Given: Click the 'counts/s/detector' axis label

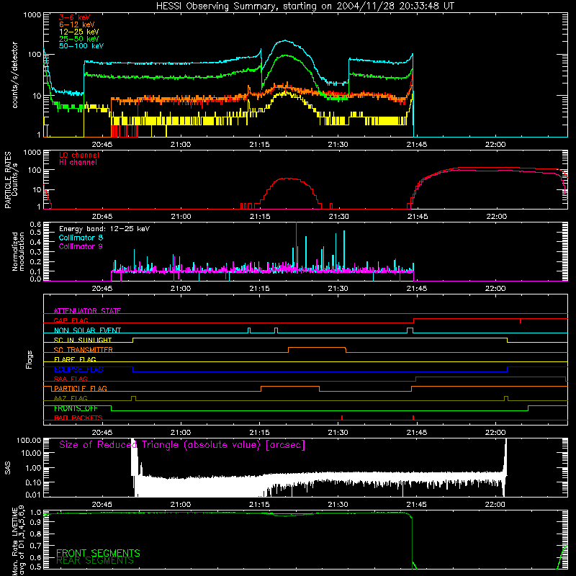Looking at the screenshot, I should pos(14,75).
